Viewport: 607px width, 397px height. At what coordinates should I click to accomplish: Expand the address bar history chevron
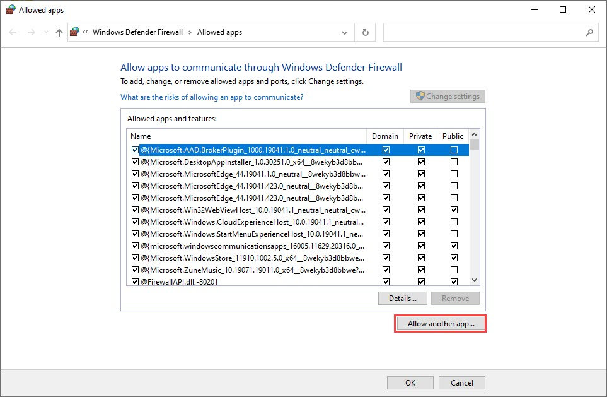click(x=345, y=33)
